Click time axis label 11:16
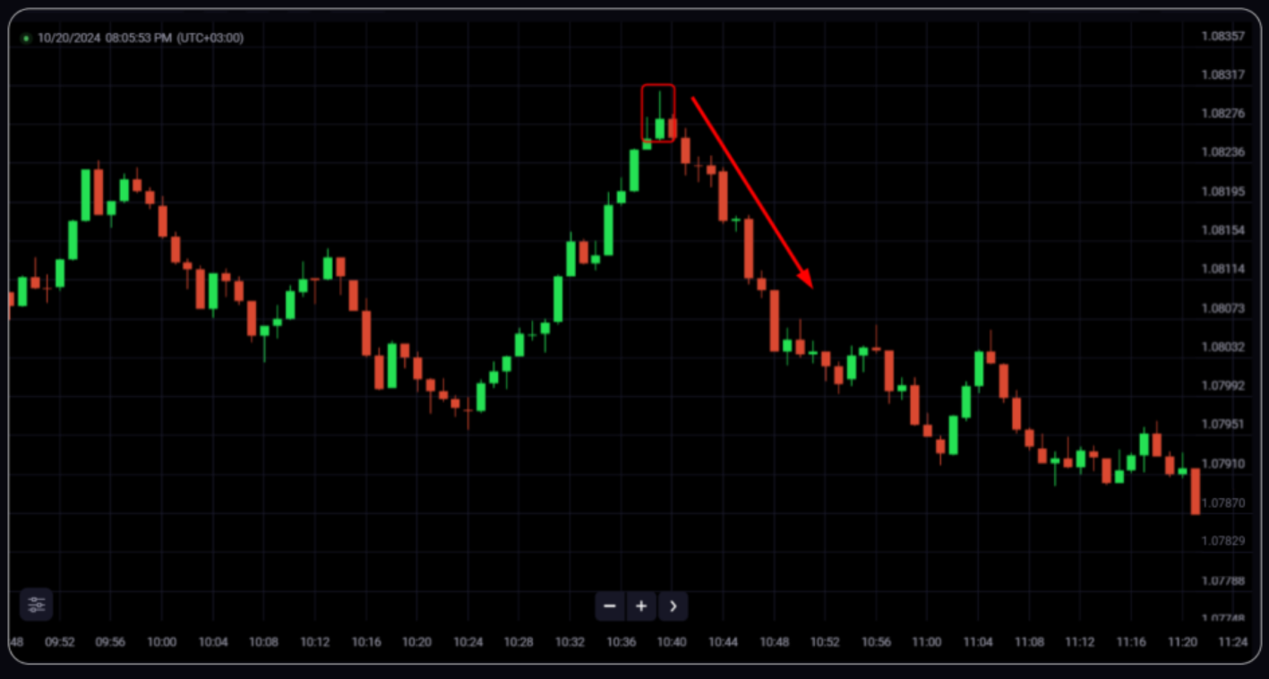The image size is (1269, 679). (1131, 642)
